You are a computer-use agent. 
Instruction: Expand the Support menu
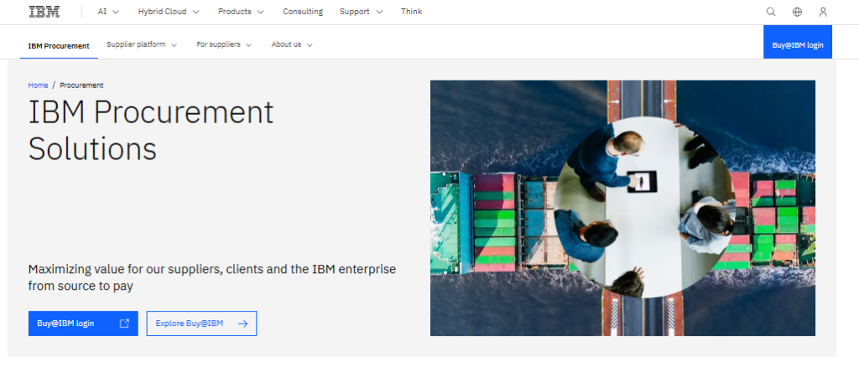pyautogui.click(x=361, y=12)
